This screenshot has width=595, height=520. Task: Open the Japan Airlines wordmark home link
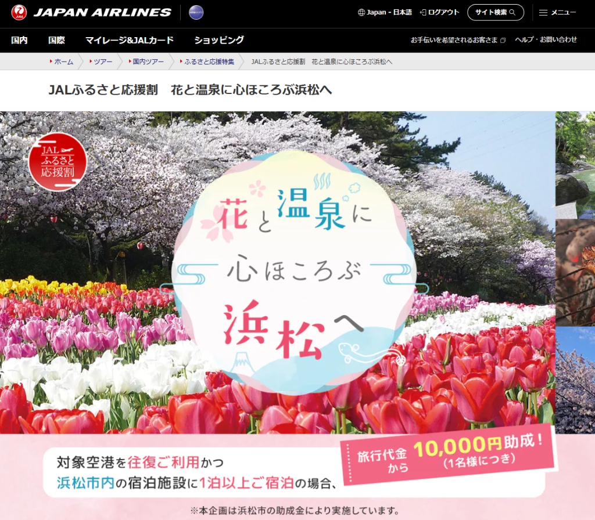pyautogui.click(x=102, y=13)
